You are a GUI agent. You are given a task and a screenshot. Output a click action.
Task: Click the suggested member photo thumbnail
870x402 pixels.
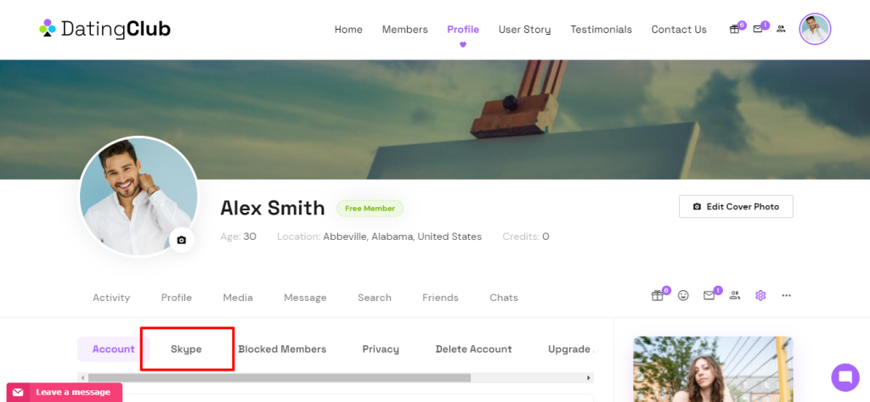tap(712, 370)
